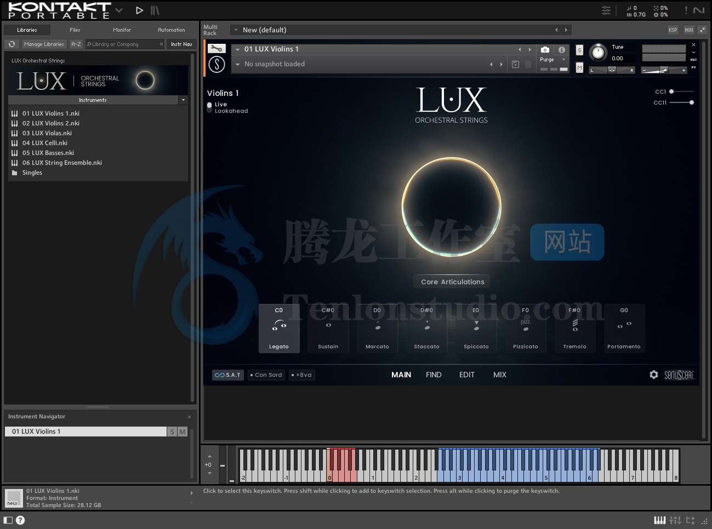Mute 01 LUX Violins 1 in navigator

(x=183, y=432)
